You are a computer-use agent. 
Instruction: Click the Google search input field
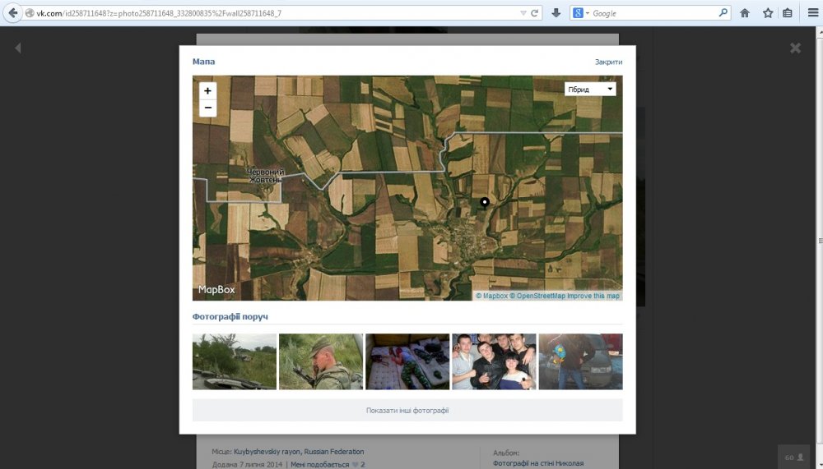[653, 13]
